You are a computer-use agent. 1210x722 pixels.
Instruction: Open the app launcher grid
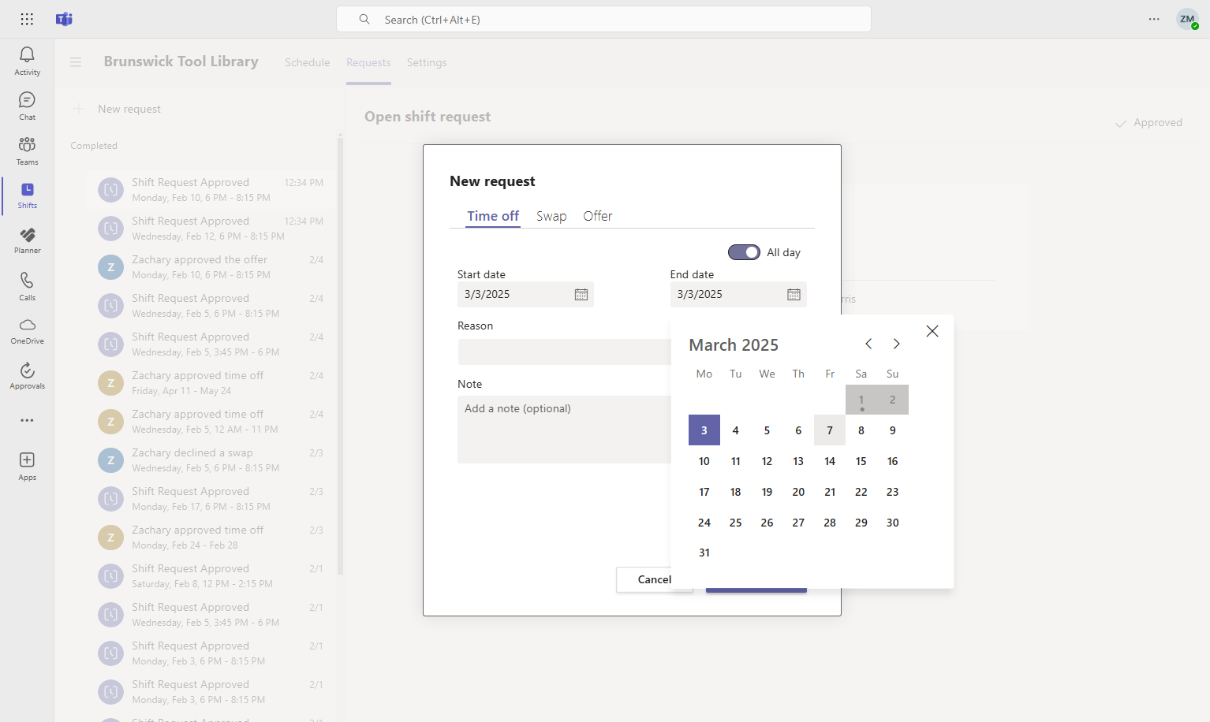point(27,19)
